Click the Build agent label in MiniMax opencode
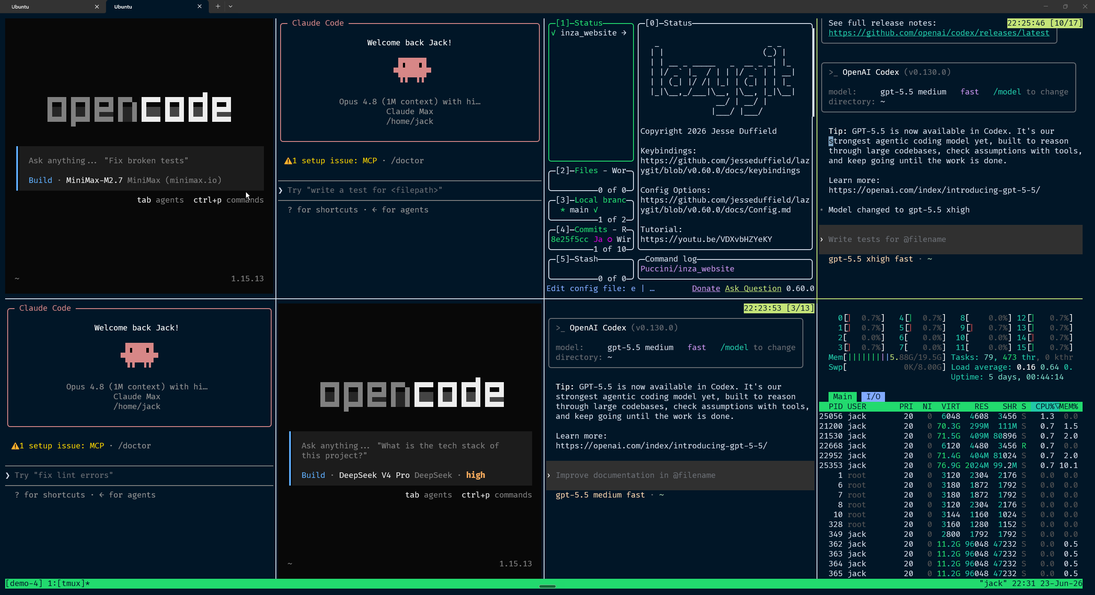Image resolution: width=1095 pixels, height=595 pixels. pyautogui.click(x=40, y=180)
